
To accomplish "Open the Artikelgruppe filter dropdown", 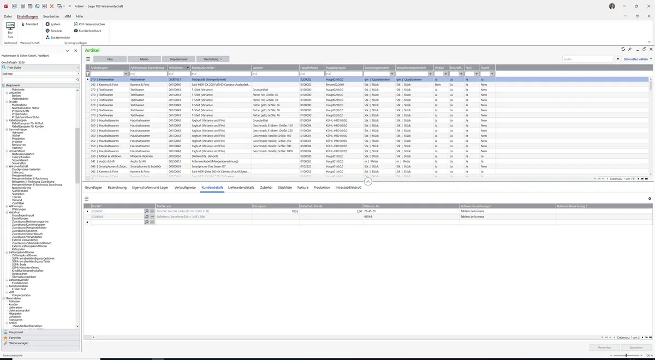I will 127,74.
